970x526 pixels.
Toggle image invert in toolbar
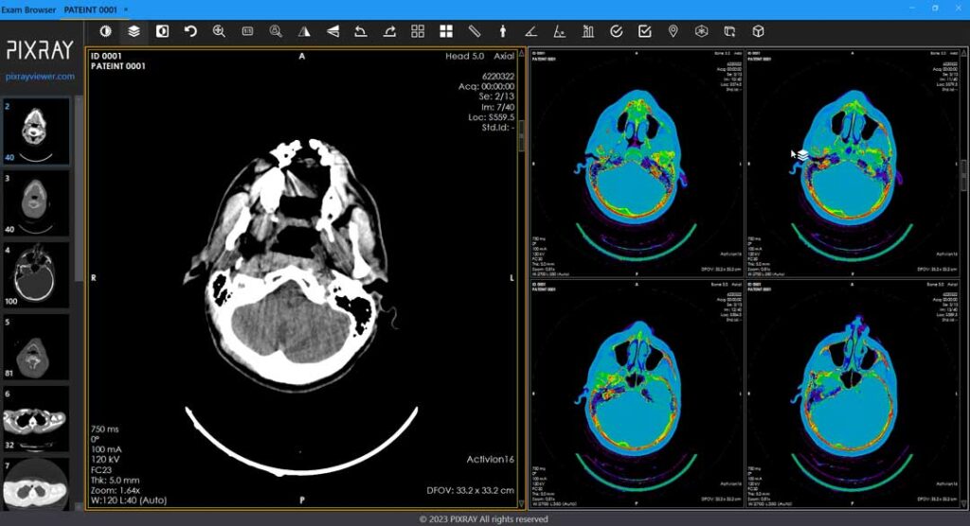coord(162,31)
